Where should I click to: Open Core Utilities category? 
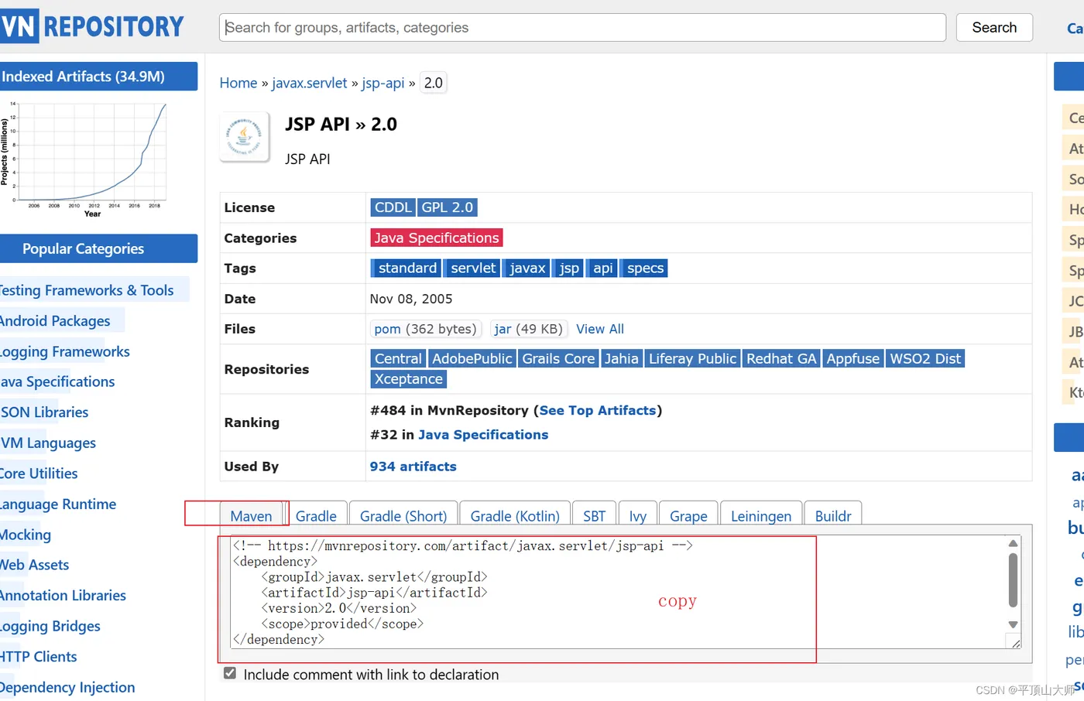(x=39, y=474)
